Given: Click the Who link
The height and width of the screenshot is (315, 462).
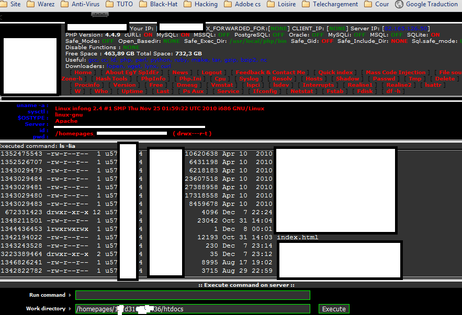Looking at the screenshot, I should 101,91.
